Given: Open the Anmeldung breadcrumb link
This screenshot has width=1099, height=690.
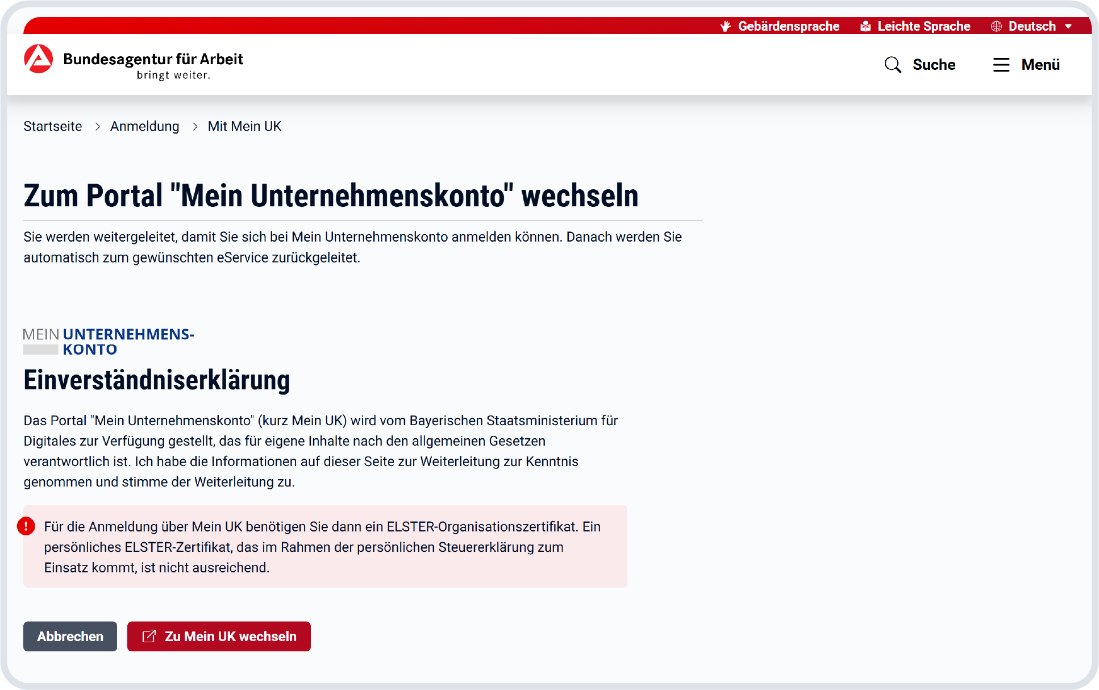Looking at the screenshot, I should tap(144, 126).
